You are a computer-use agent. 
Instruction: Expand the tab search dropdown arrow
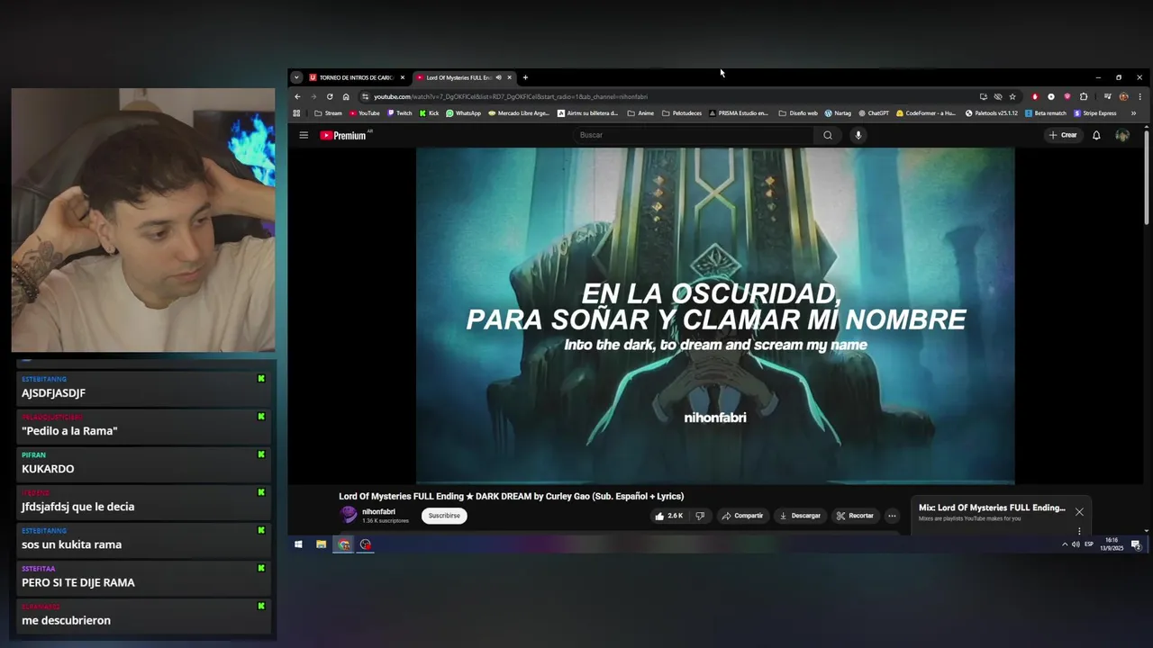tap(296, 77)
